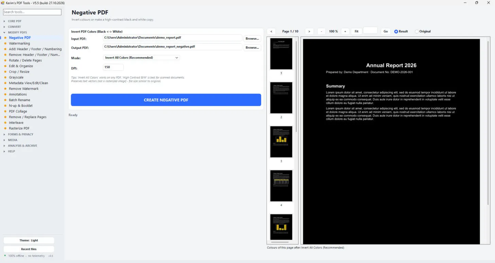Expand the CORE PDF category
Screen dimensions: 495x263
[15, 21]
